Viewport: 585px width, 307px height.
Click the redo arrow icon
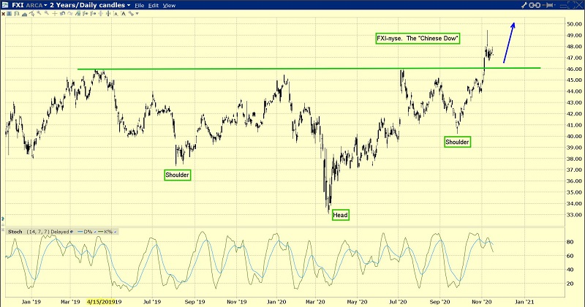pos(69,14)
